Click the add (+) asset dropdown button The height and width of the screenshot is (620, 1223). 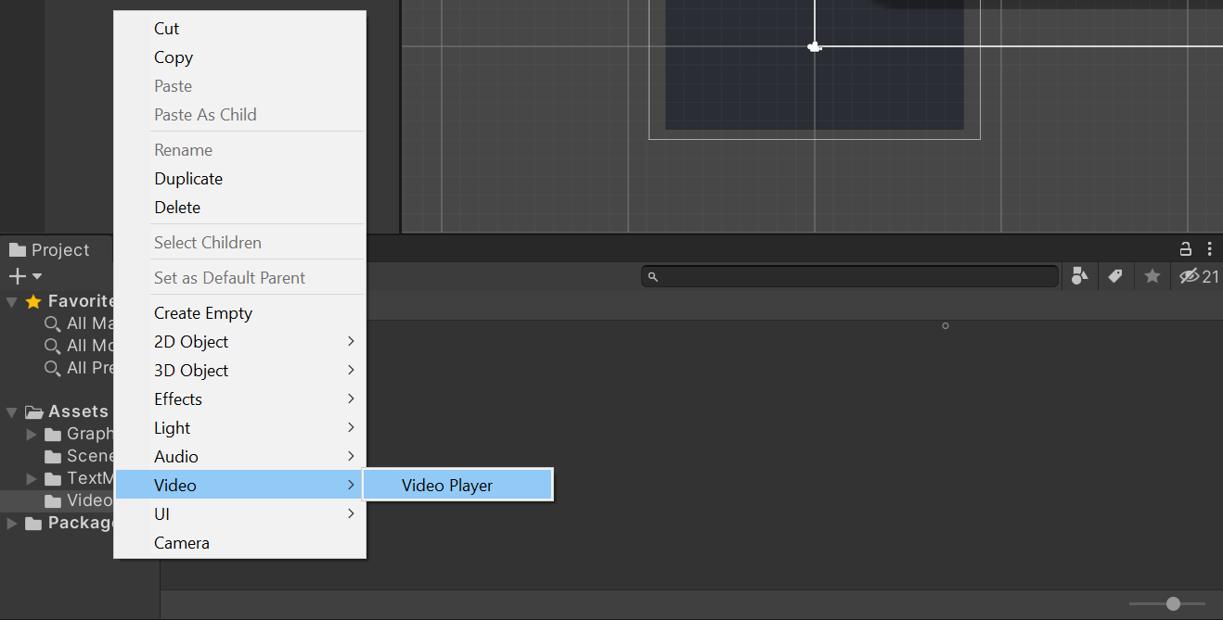point(25,276)
